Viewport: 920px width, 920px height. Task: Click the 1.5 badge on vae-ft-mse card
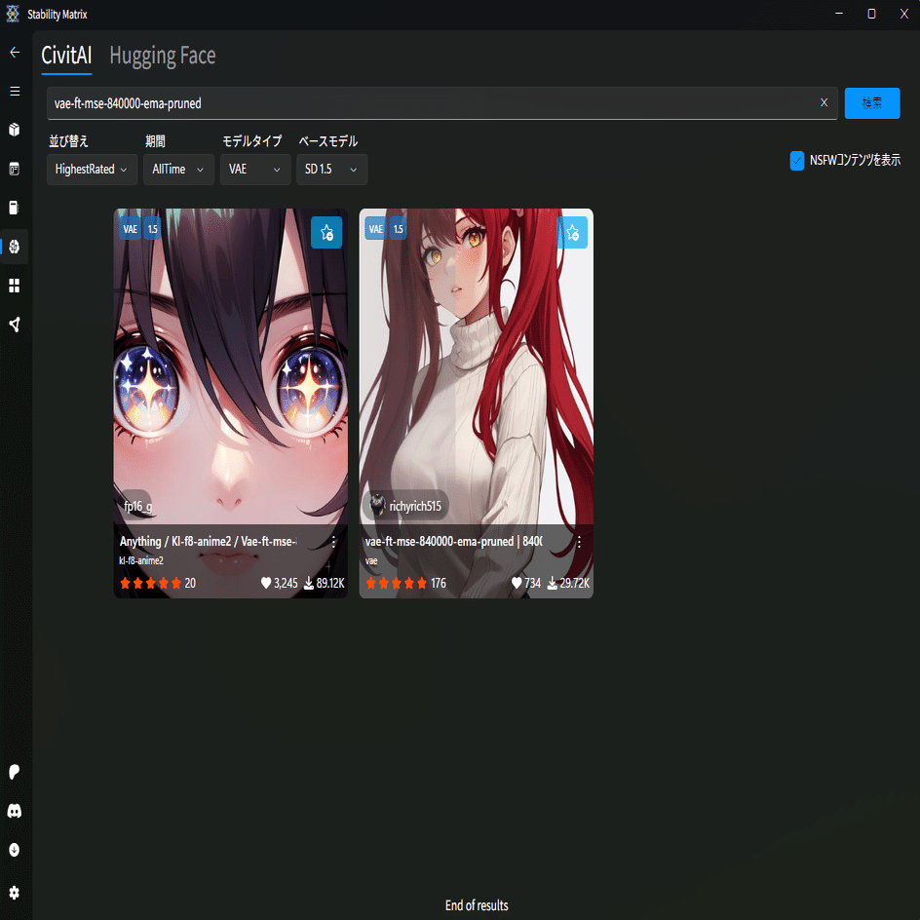[x=399, y=229]
